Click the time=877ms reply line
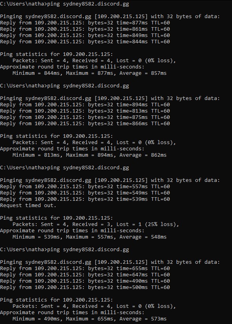 85,23
